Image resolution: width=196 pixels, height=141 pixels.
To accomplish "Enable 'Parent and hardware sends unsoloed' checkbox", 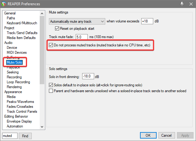I will click(51, 91).
